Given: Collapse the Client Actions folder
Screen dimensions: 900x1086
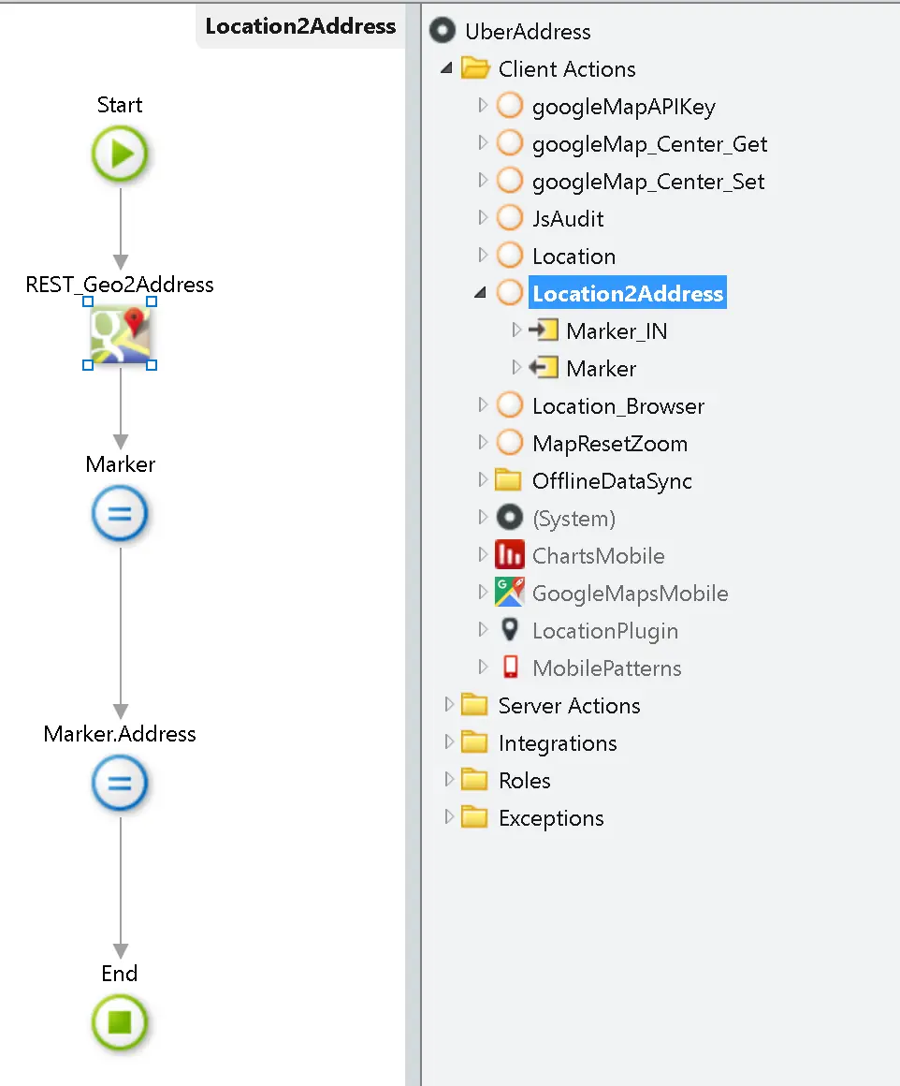Looking at the screenshot, I should pyautogui.click(x=445, y=68).
